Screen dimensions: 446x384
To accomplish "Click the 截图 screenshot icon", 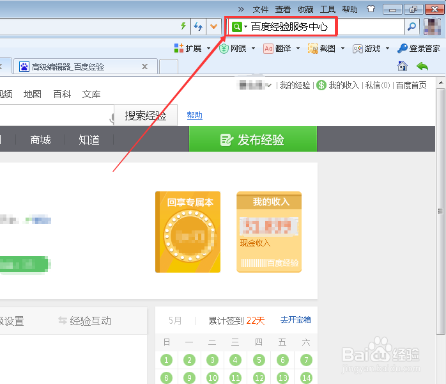I will pos(313,49).
